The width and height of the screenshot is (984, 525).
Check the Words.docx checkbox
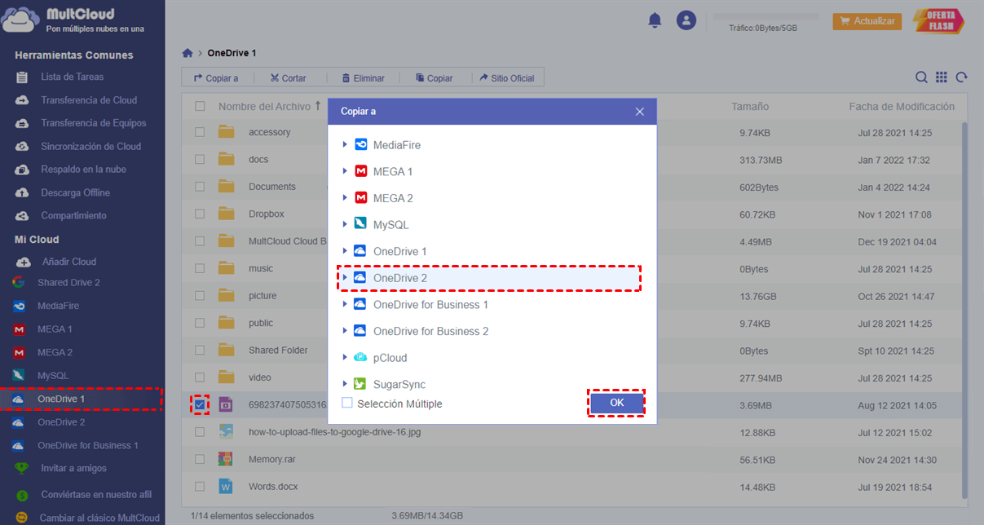(x=200, y=487)
